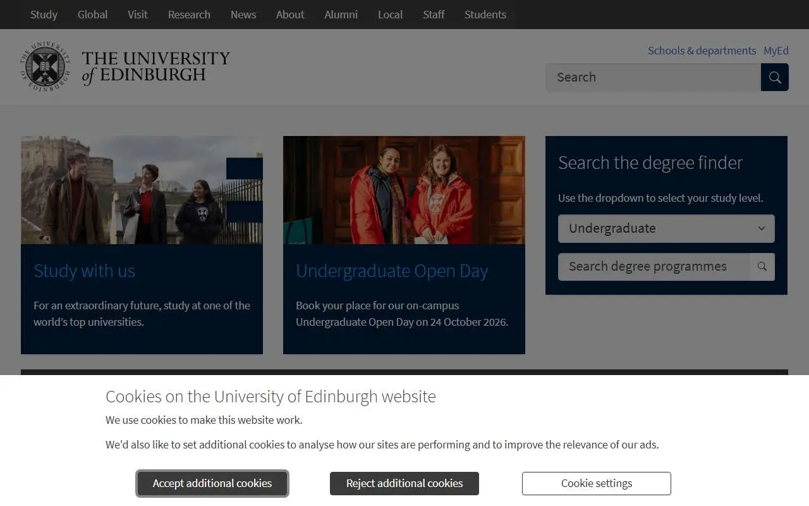
Task: Open the Students menu item
Action: [x=485, y=15]
